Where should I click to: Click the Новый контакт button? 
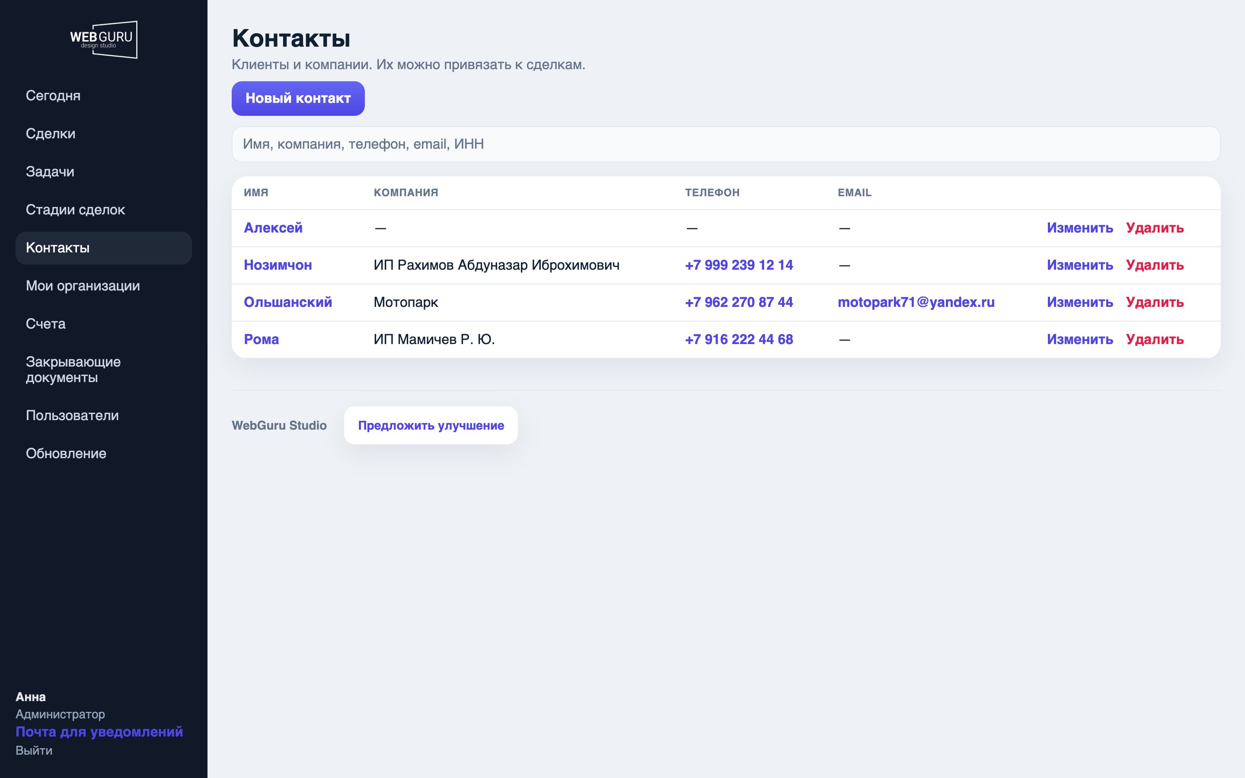tap(298, 98)
